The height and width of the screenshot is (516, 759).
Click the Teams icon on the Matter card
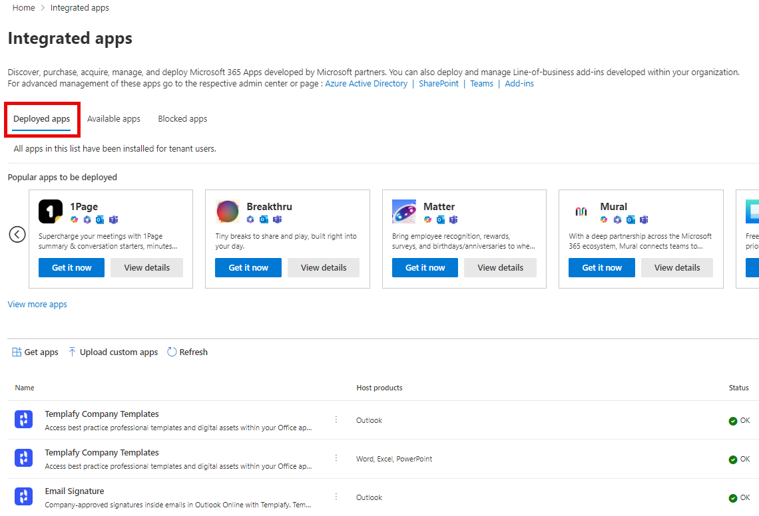pyautogui.click(x=453, y=220)
